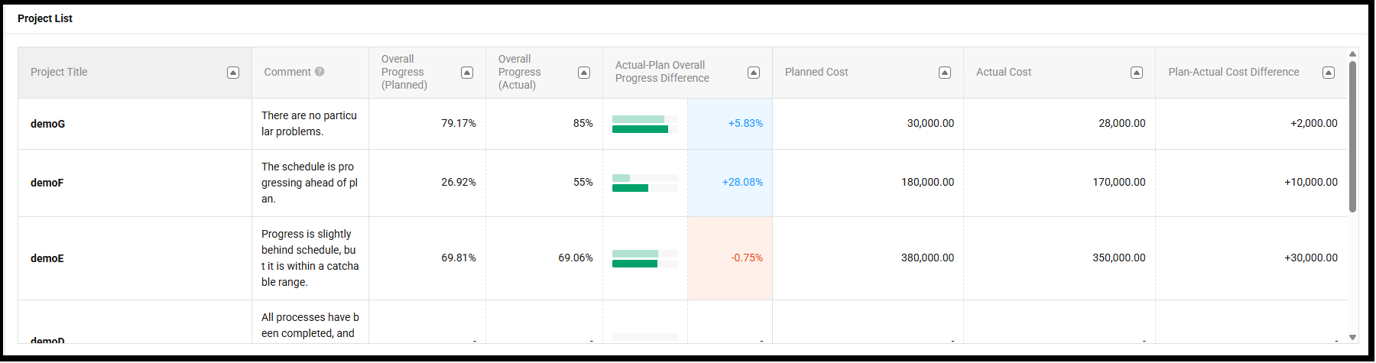1376x363 pixels.
Task: Click the demoF progress comparison bar
Action: pos(644,183)
